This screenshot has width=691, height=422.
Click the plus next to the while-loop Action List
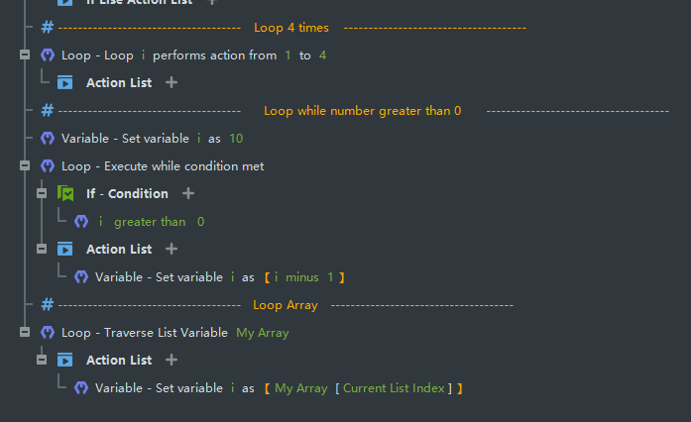coord(172,250)
